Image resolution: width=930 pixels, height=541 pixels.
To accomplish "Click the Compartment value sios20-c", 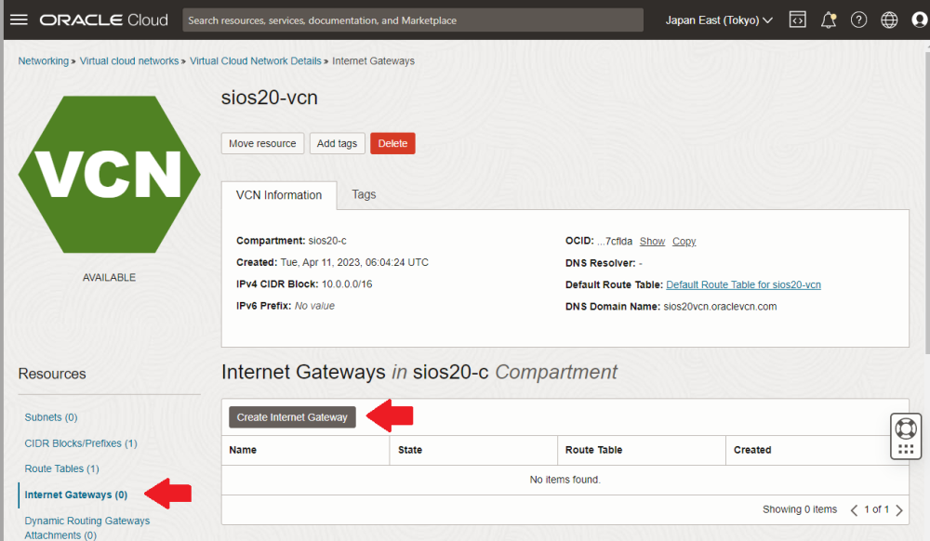I will pyautogui.click(x=327, y=241).
